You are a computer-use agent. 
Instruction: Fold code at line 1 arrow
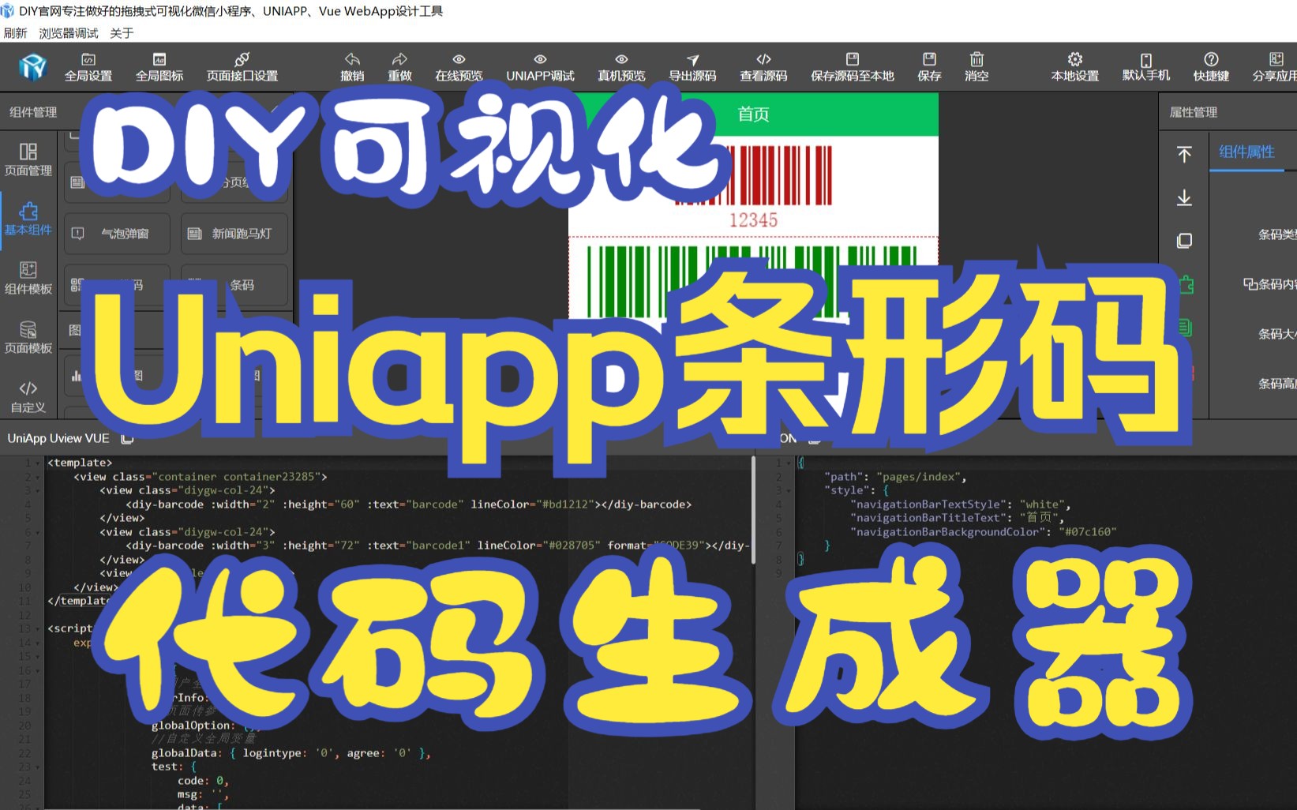[x=37, y=463]
